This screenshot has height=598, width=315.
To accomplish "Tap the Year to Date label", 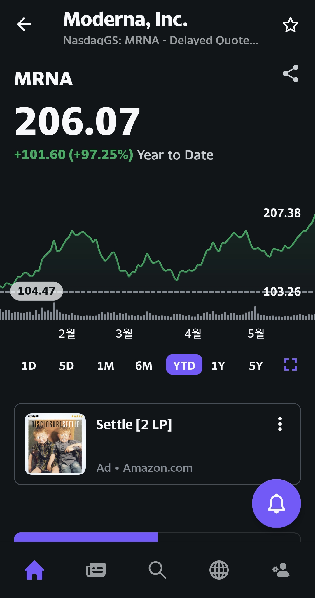I will click(175, 155).
